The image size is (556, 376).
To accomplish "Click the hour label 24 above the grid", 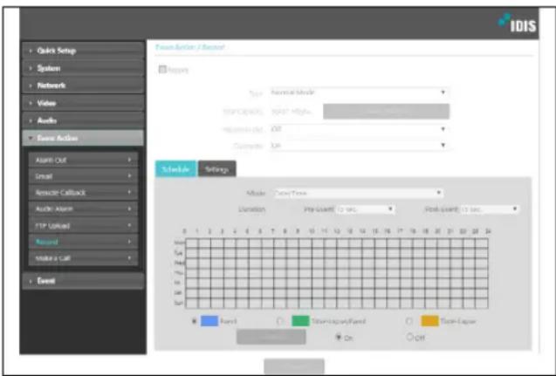I will click(x=488, y=231).
